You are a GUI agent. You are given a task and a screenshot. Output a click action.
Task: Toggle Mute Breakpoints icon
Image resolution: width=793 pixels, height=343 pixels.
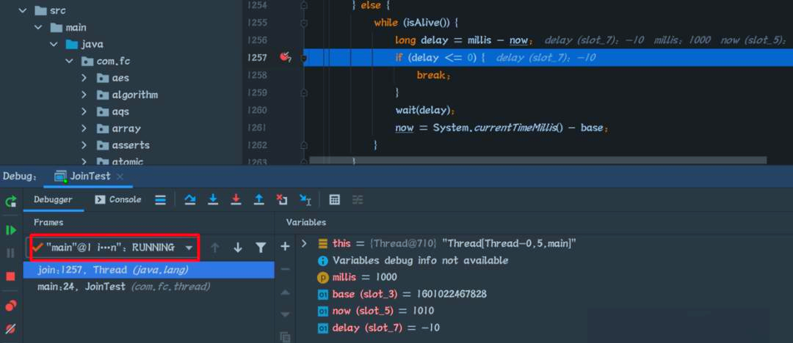click(10, 329)
